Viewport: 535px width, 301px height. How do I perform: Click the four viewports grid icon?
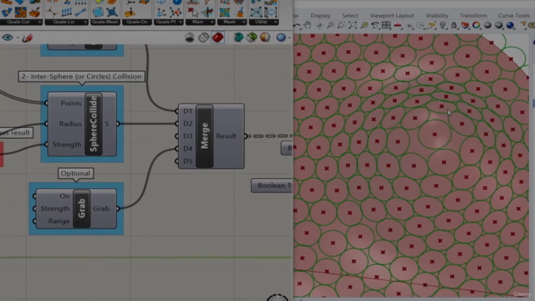point(386,26)
